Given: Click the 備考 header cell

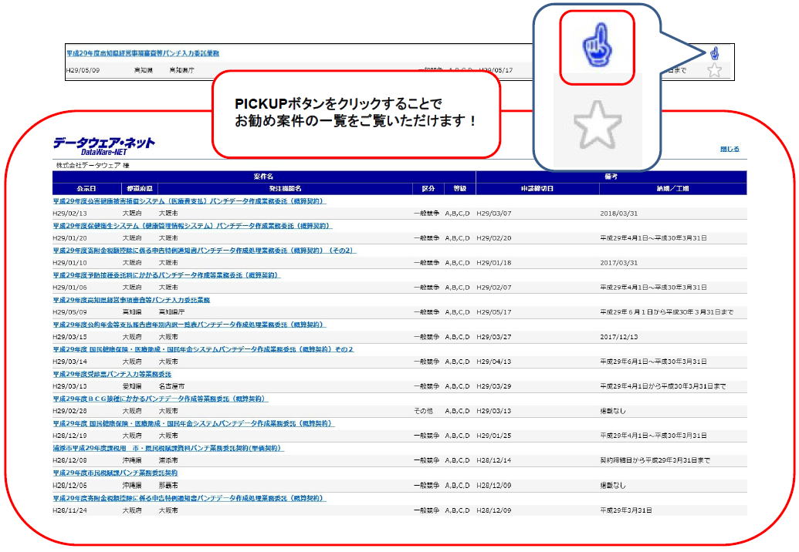Looking at the screenshot, I should tap(611, 177).
